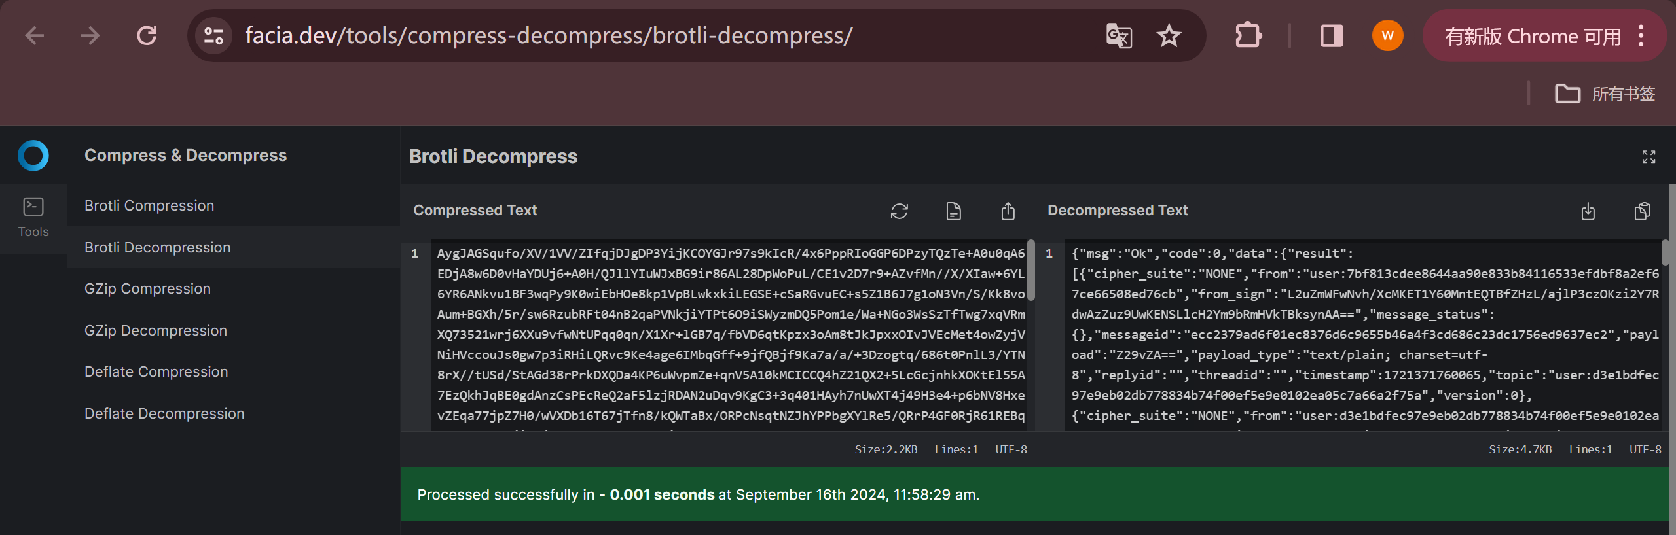Open Brotli Compression tool
Screen dimensions: 1676x535
point(149,205)
